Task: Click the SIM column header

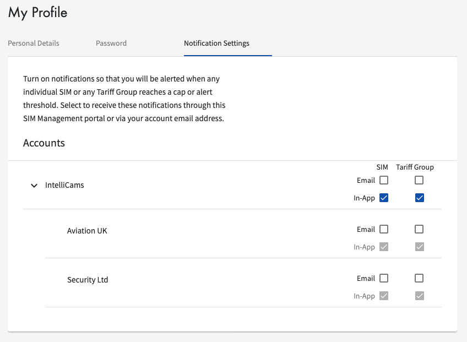Action: click(382, 167)
